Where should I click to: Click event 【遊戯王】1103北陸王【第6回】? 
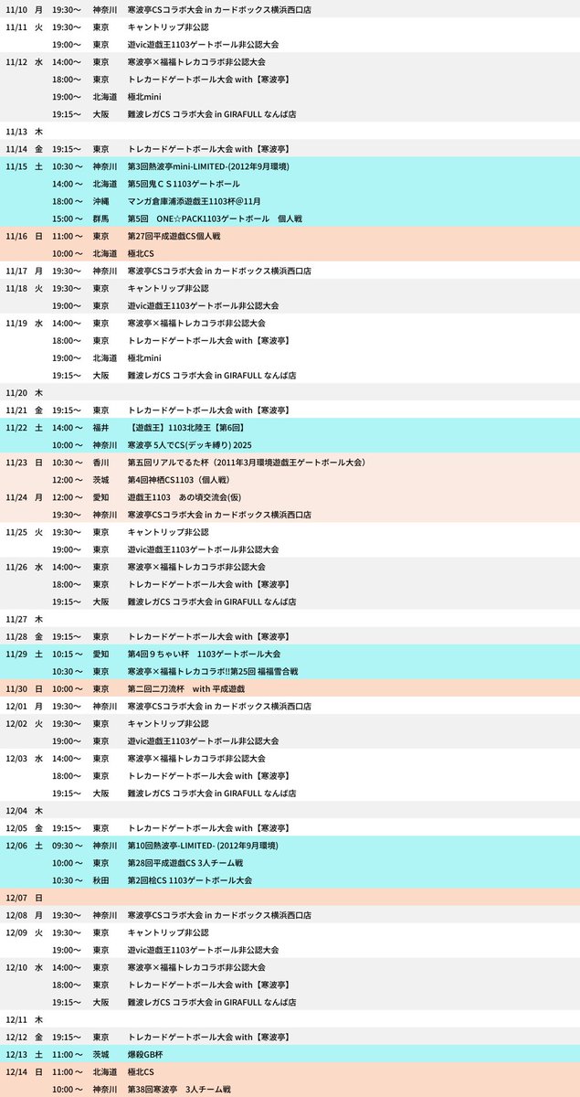pos(187,427)
